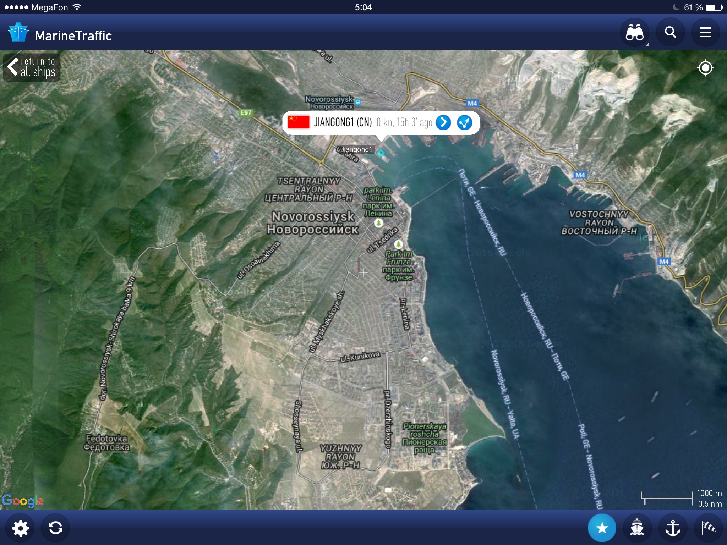
Task: Tap the 1000 m map scale bar
Action: pos(667,498)
